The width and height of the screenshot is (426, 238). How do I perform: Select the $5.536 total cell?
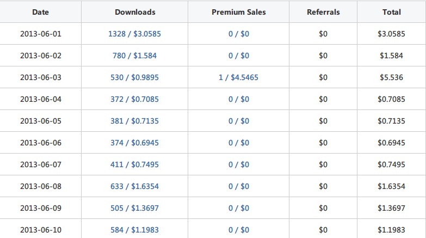(391, 77)
